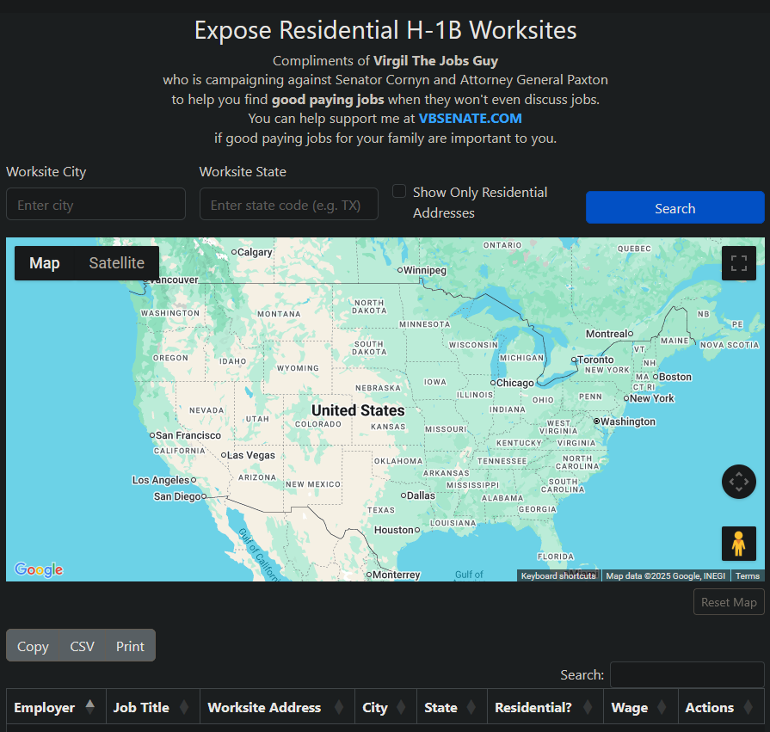
Task: Click the 'Virgil The Jobs Guy' text
Action: point(435,61)
